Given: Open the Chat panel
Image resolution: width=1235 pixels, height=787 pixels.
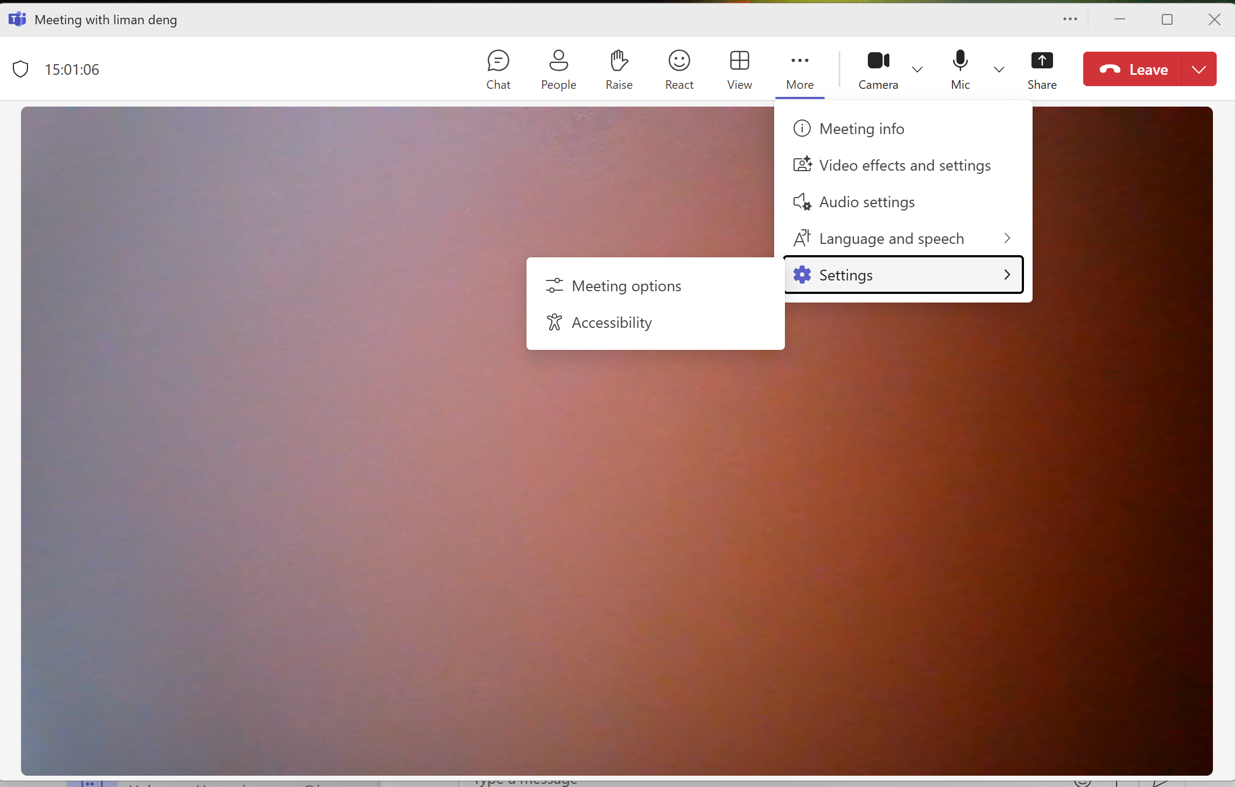Looking at the screenshot, I should point(498,69).
